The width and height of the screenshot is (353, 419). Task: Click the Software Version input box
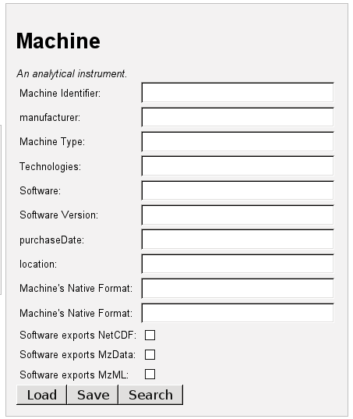coord(238,215)
